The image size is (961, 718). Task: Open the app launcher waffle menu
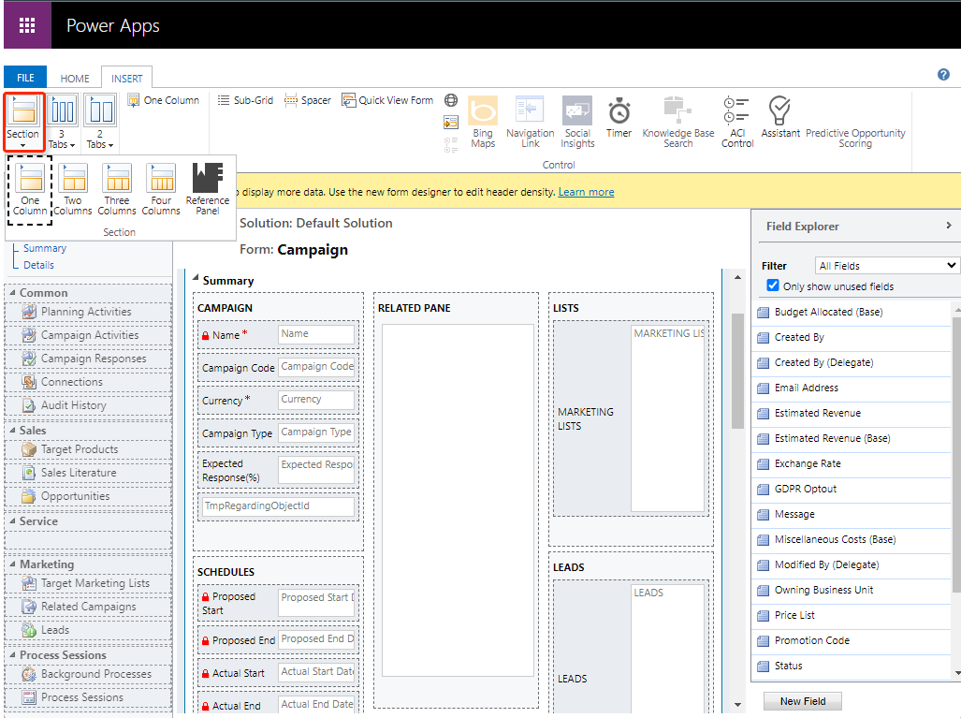[x=27, y=25]
